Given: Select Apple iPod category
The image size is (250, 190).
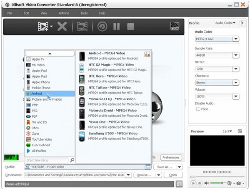Looking at the screenshot, I should pos(50,71).
